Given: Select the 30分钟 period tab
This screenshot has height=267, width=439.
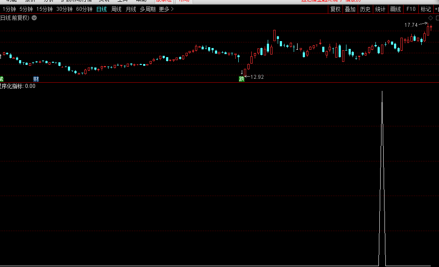Looking at the screenshot, I should coord(64,9).
